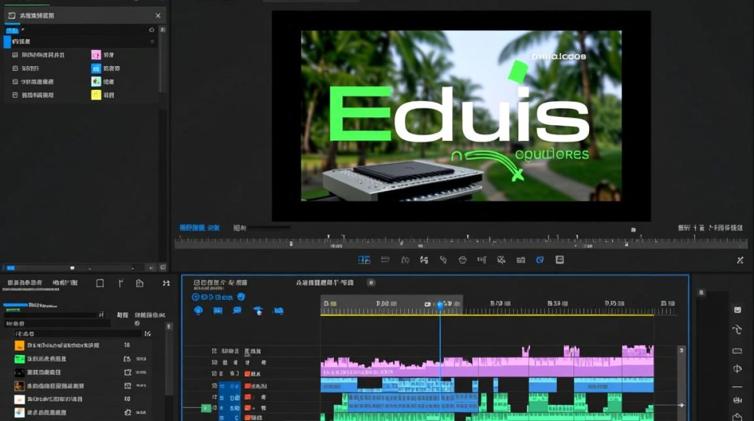The height and width of the screenshot is (421, 754).
Task: Expand the first folder row in the top-left panel list
Action: pos(15,55)
